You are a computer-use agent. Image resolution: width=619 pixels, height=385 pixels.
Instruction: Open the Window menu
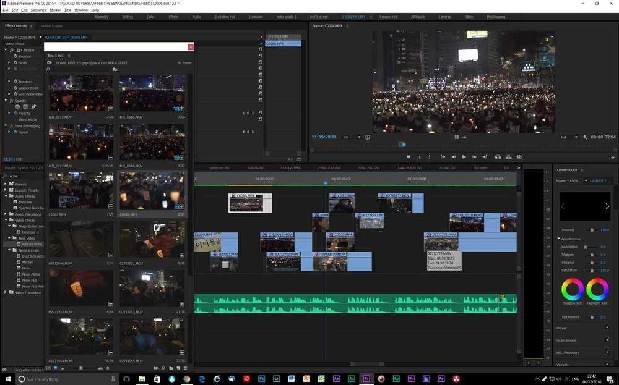coord(81,10)
